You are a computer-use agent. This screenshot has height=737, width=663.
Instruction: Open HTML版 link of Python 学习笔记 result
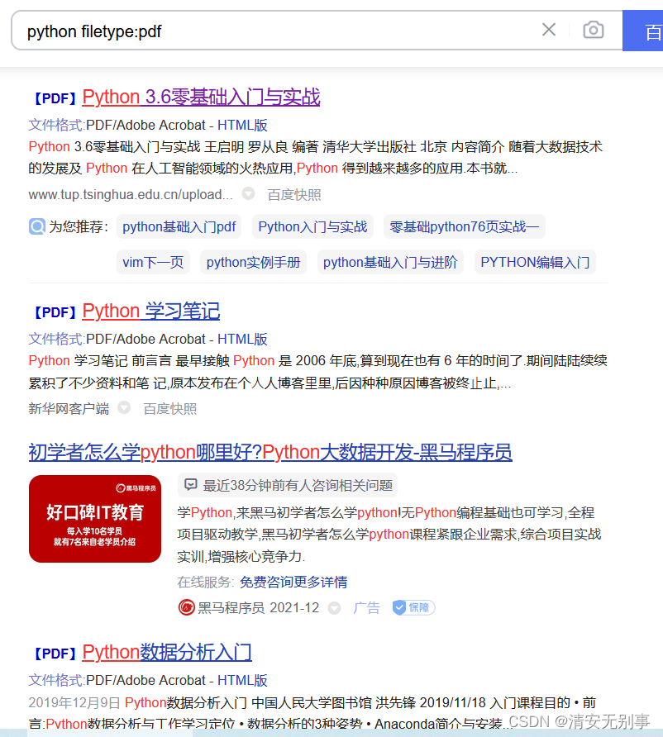click(x=242, y=339)
